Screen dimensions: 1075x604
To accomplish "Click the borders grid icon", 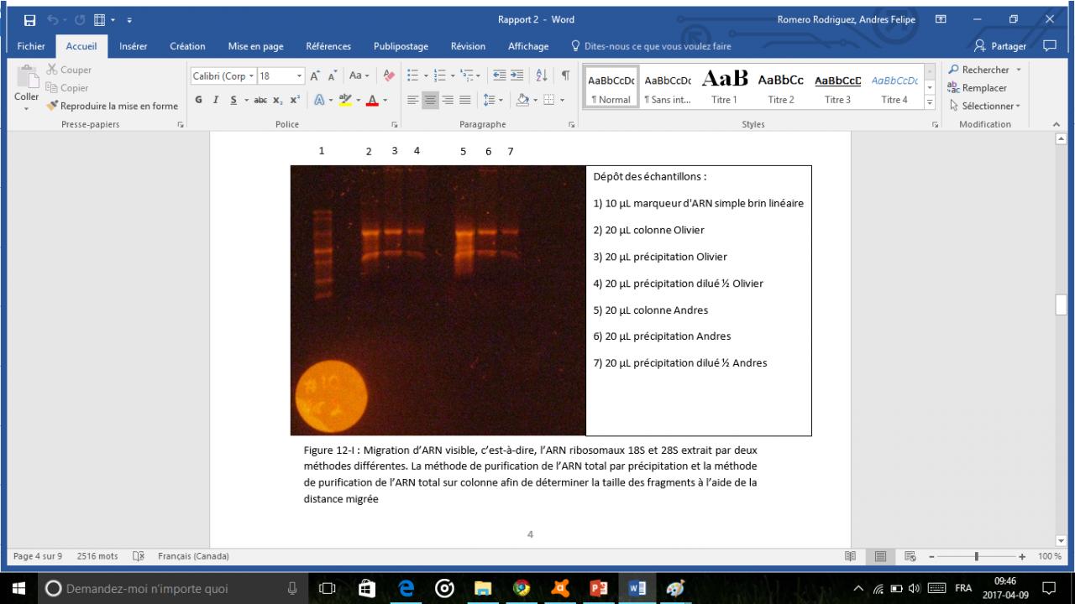I will tap(548, 100).
